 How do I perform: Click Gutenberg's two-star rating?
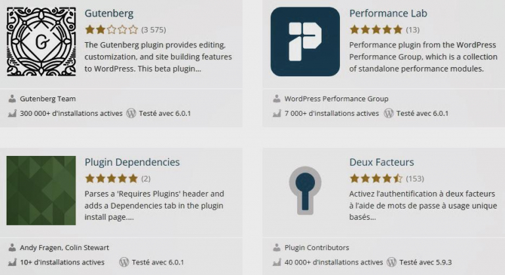pos(111,30)
